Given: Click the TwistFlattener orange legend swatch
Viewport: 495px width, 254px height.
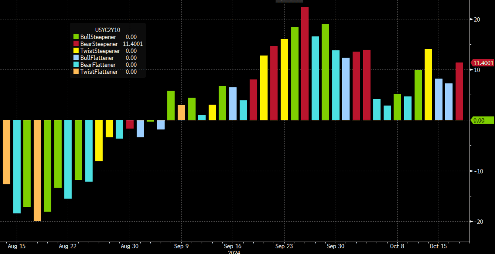Looking at the screenshot, I should [x=76, y=72].
